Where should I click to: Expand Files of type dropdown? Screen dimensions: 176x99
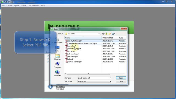coord(110,82)
